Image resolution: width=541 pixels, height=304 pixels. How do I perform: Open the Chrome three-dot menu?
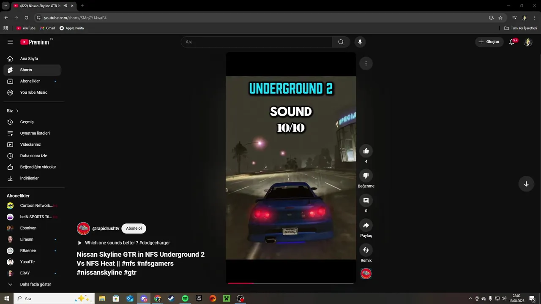[x=535, y=18]
